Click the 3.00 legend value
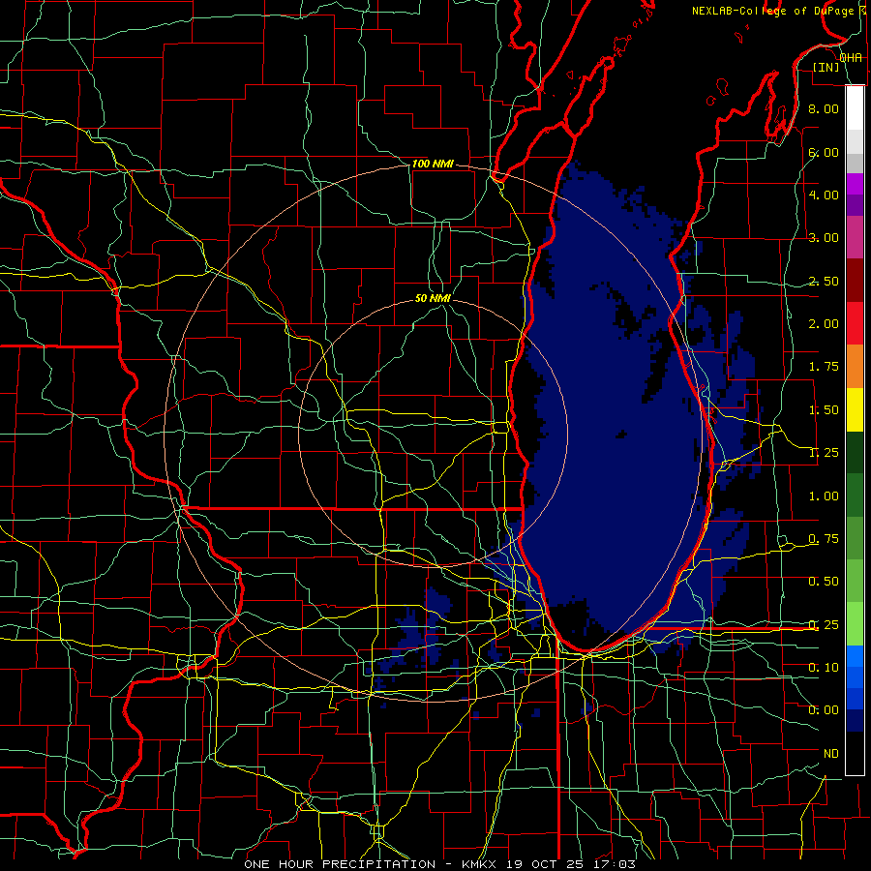Screen dimensions: 871x871 coord(824,238)
